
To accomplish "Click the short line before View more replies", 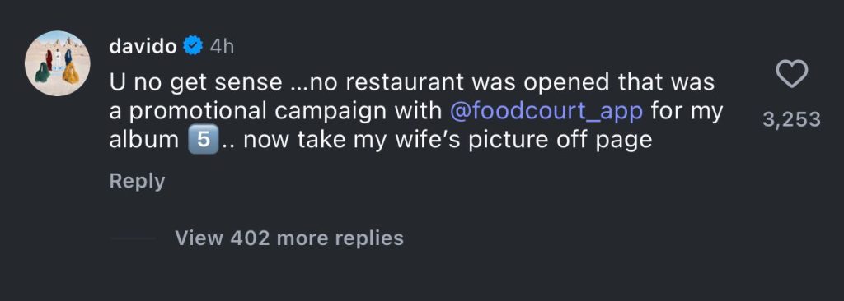I will [133, 238].
